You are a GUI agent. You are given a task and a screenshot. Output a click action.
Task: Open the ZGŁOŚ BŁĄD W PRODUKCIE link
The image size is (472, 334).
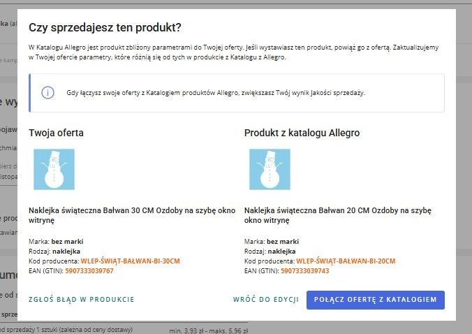click(x=81, y=300)
